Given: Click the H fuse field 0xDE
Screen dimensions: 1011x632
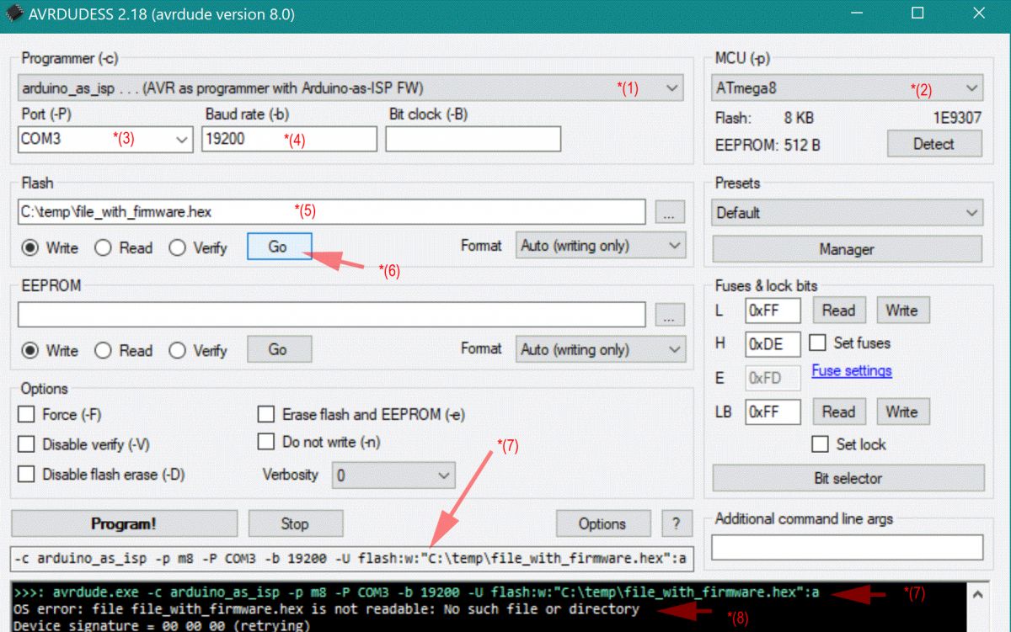Looking at the screenshot, I should 773,343.
